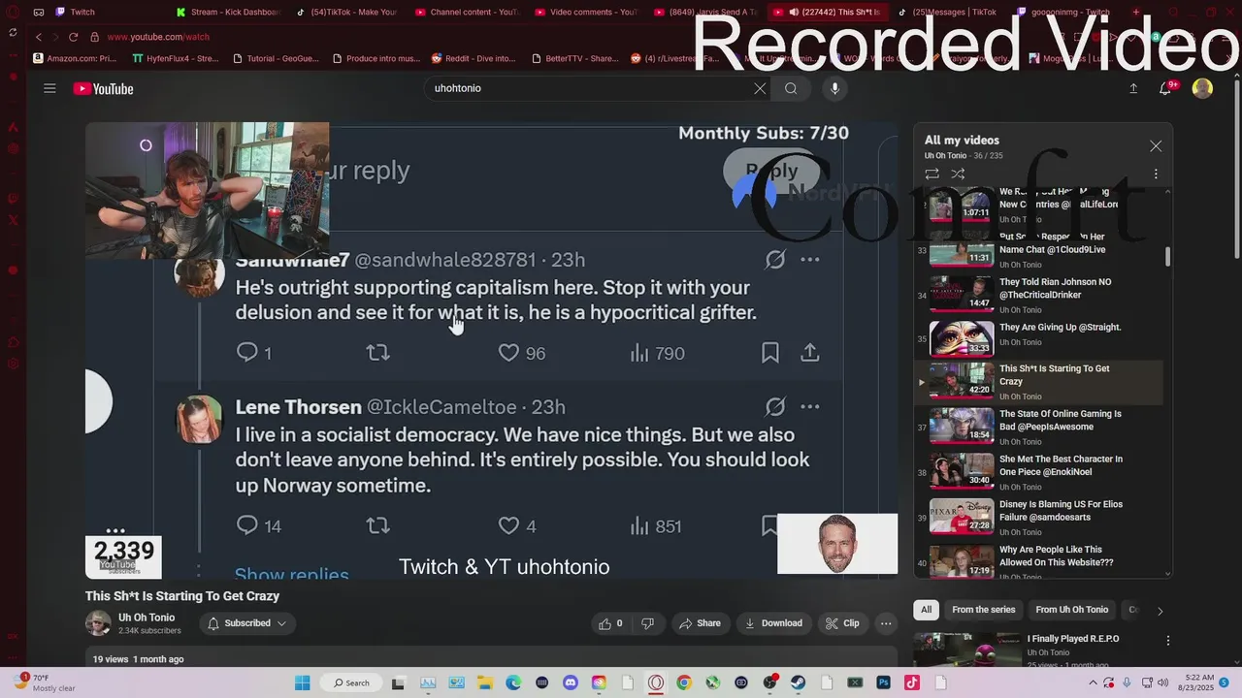Screen dimensions: 1242x698
Task: Play Disney Is Blaming US video
Action: pyautogui.click(x=1038, y=518)
